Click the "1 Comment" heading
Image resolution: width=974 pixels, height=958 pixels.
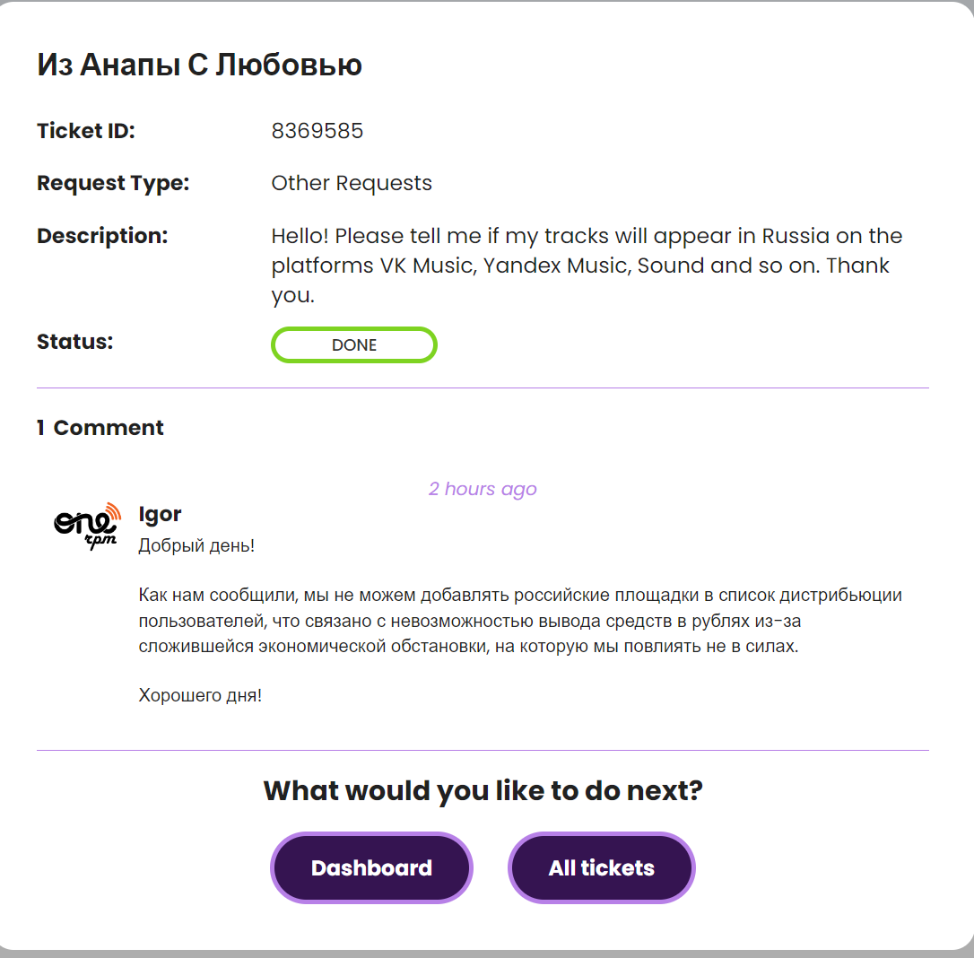[x=100, y=428]
